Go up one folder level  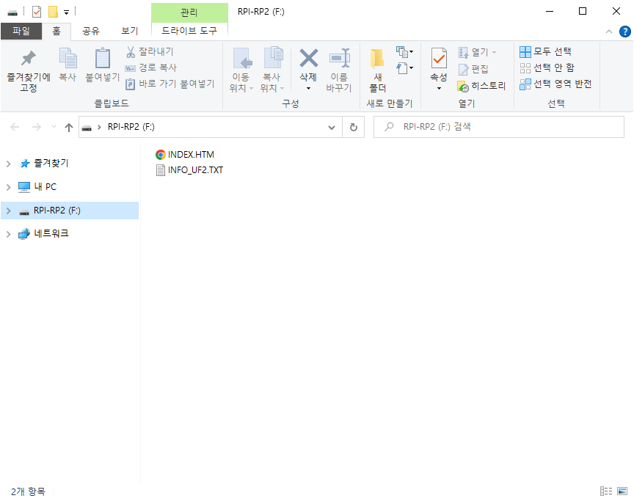point(69,128)
